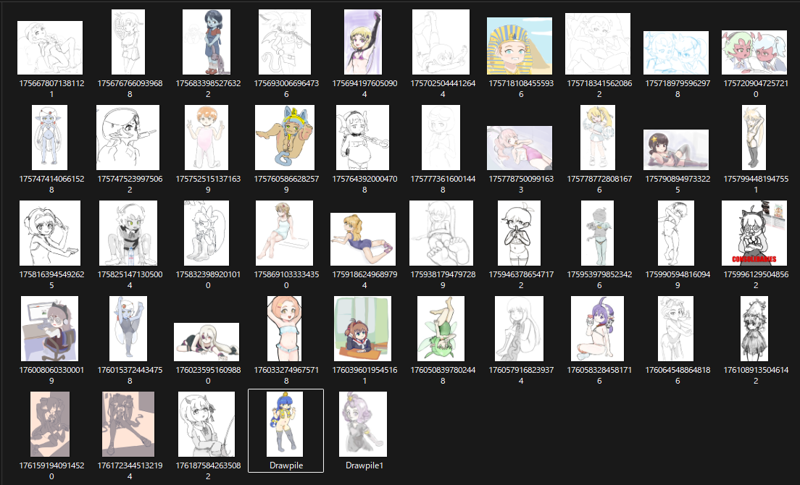Select the thumbnail for file 1757181084555936
The image size is (800, 485).
coord(520,46)
